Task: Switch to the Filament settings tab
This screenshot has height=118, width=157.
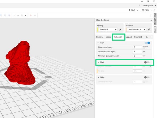Action: pos(138,37)
